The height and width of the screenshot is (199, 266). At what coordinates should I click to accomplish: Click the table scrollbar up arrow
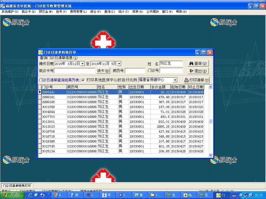coord(210,87)
